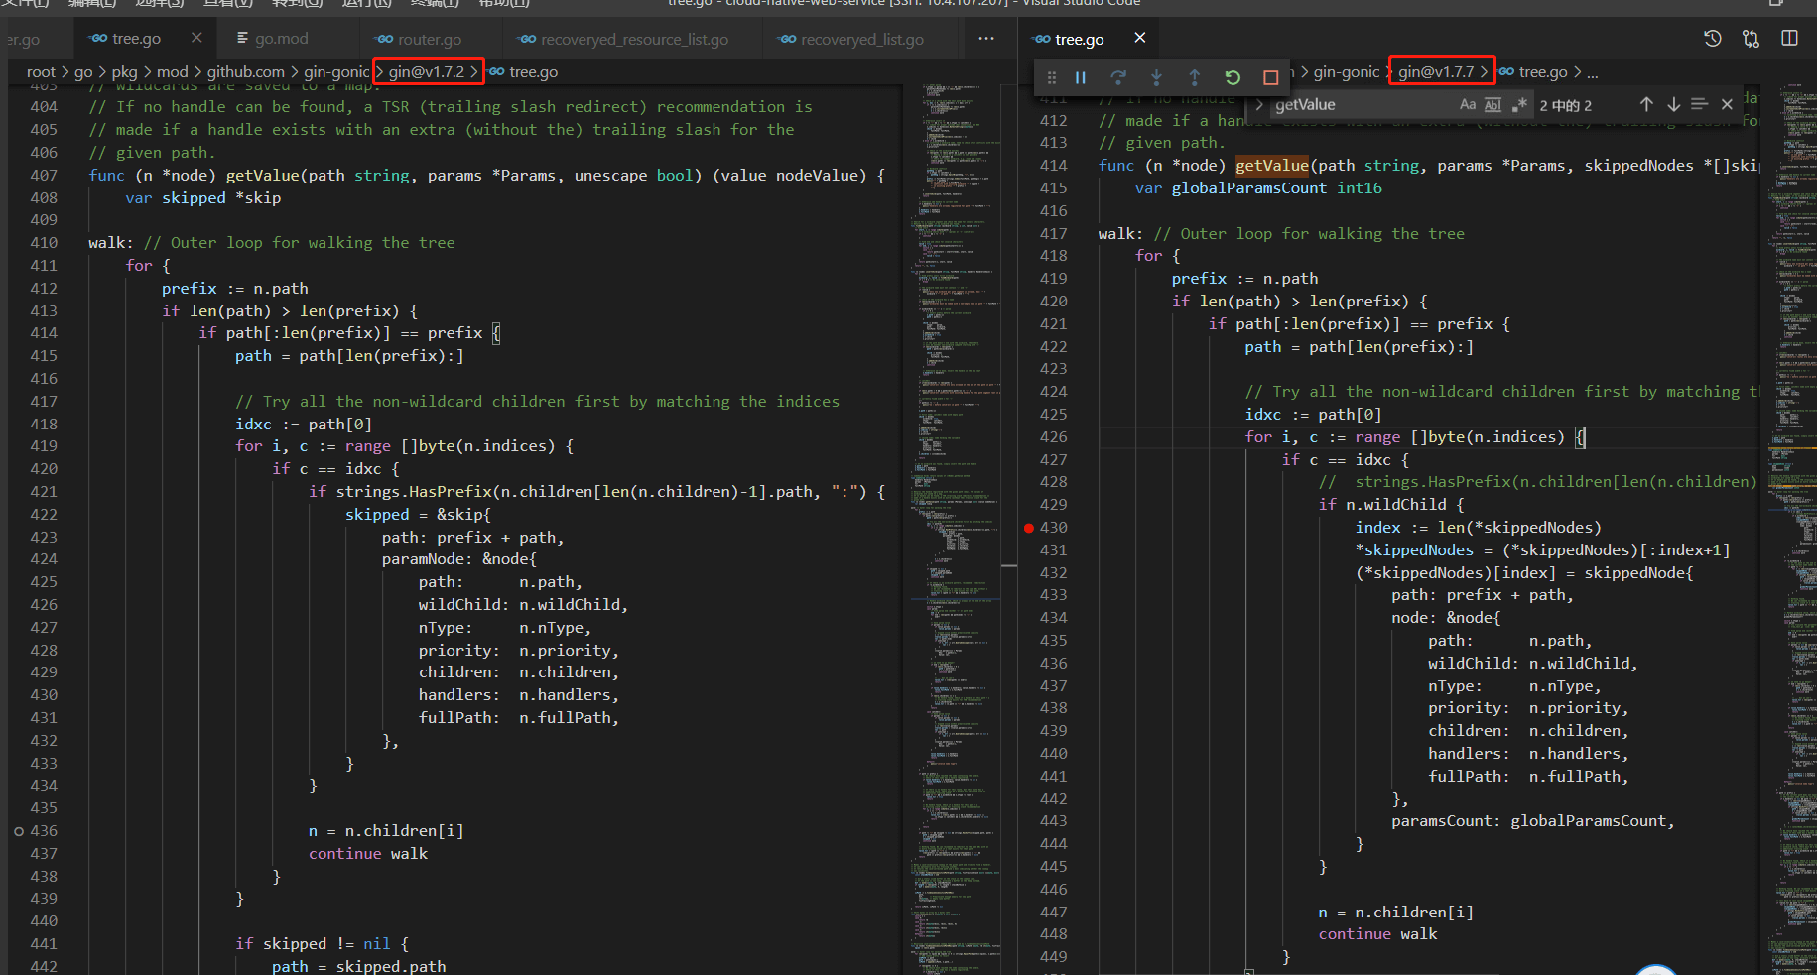Click highlighted getValue on right line 414
The width and height of the screenshot is (1817, 975).
click(1272, 166)
